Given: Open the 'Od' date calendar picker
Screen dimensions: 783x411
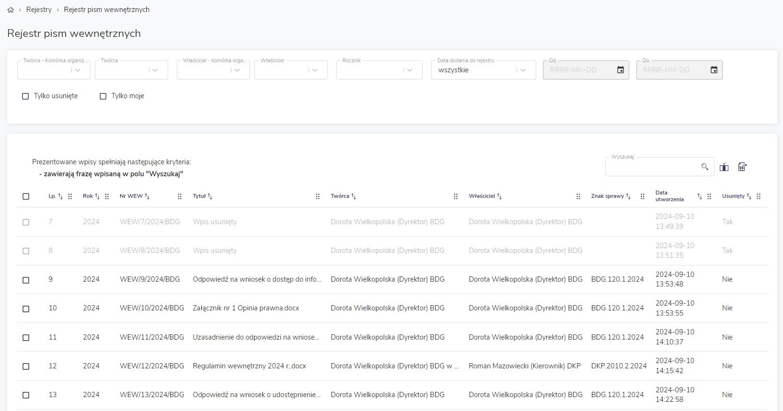Looking at the screenshot, I should (x=620, y=70).
